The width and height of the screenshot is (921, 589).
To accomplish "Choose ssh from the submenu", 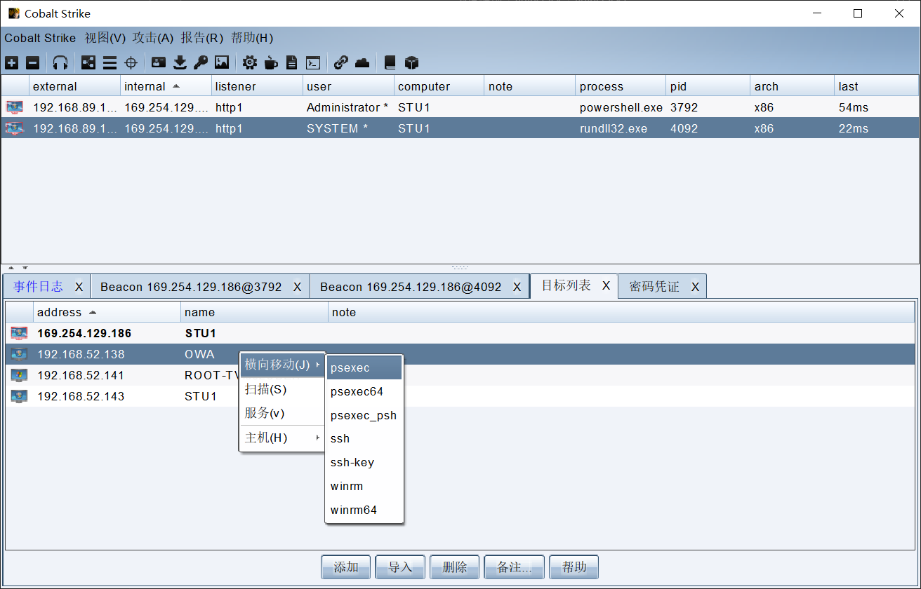I will (x=364, y=438).
